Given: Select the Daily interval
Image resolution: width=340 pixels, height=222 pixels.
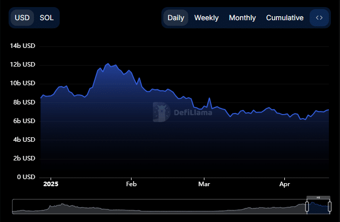Looking at the screenshot, I should (176, 18).
